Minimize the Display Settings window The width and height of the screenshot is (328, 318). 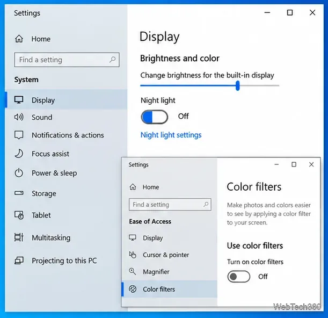click(x=267, y=12)
